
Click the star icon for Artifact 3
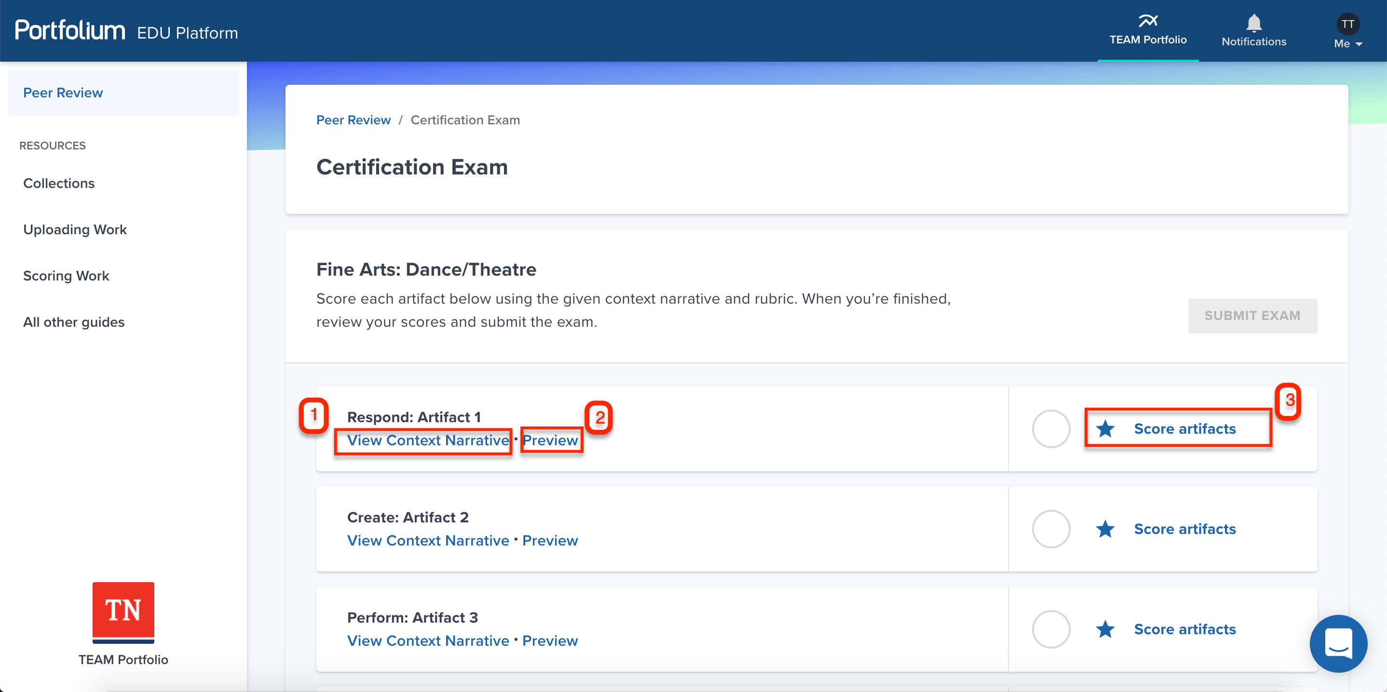coord(1105,629)
